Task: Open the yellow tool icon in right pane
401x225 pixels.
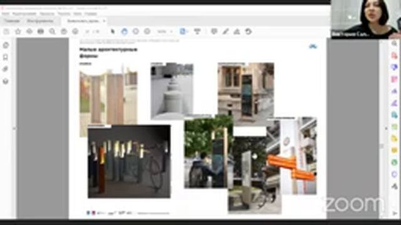Action: pyautogui.click(x=394, y=139)
